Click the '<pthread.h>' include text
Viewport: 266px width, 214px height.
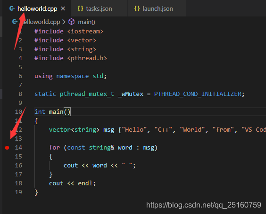click(x=87, y=58)
